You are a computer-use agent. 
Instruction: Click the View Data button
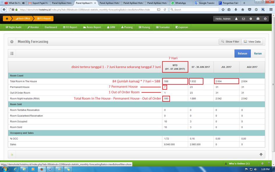click(252, 42)
